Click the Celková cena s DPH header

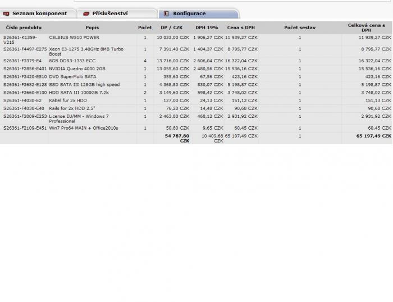[x=366, y=28]
